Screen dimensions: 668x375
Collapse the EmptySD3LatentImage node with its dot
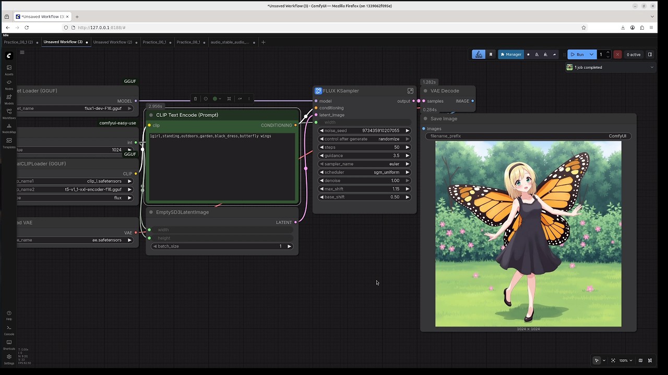pos(151,212)
